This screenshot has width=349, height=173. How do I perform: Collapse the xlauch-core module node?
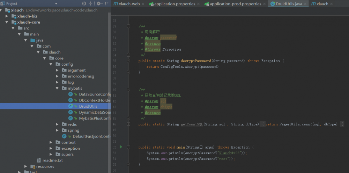click(x=7, y=22)
